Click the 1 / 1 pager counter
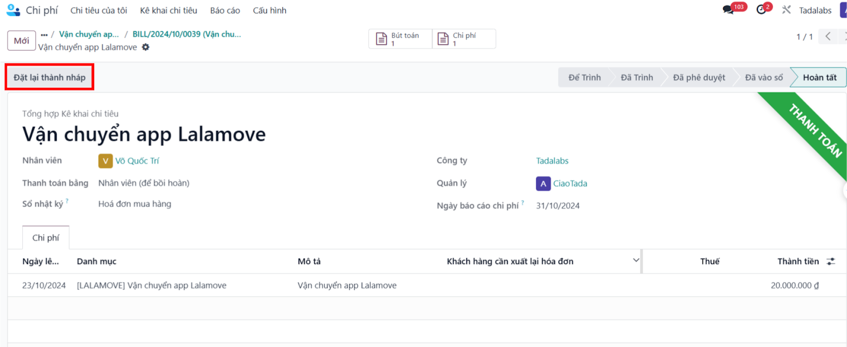This screenshot has width=847, height=347. [x=804, y=36]
